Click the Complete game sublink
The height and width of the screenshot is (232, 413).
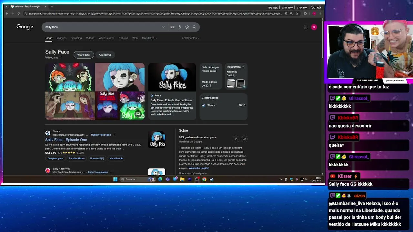coord(55,159)
